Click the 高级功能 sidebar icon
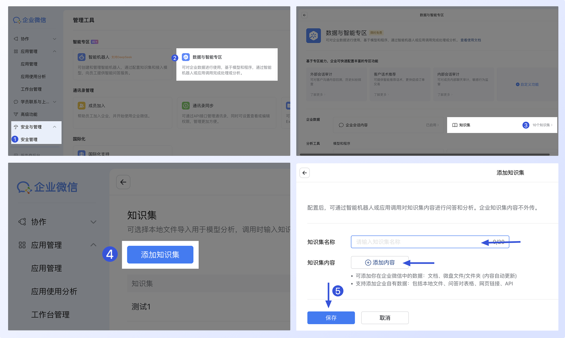 point(16,114)
